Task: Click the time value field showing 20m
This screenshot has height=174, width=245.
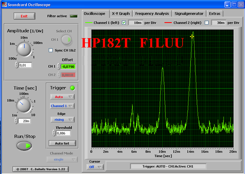Action: [x=25, y=121]
